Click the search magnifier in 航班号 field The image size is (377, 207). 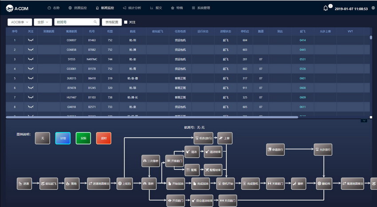click(x=95, y=22)
